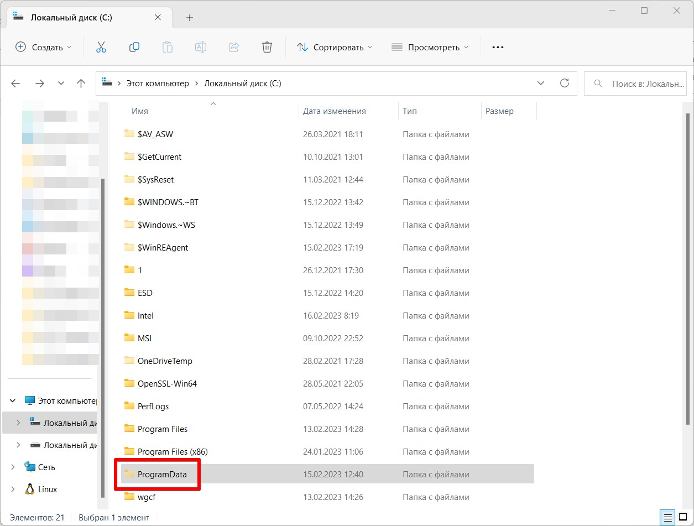The width and height of the screenshot is (694, 526).
Task: Click the Этот компьютер monitor icon in sidebar
Action: [x=30, y=400]
